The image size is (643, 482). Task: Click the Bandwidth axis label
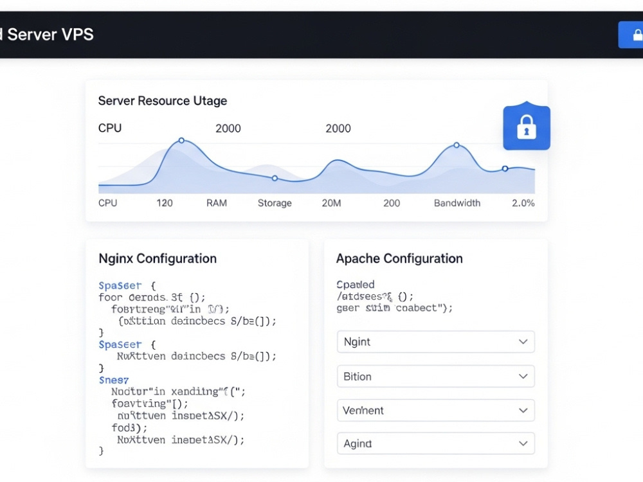(x=457, y=203)
